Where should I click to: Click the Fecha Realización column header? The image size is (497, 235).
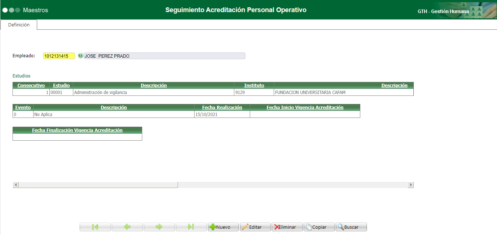[222, 108]
